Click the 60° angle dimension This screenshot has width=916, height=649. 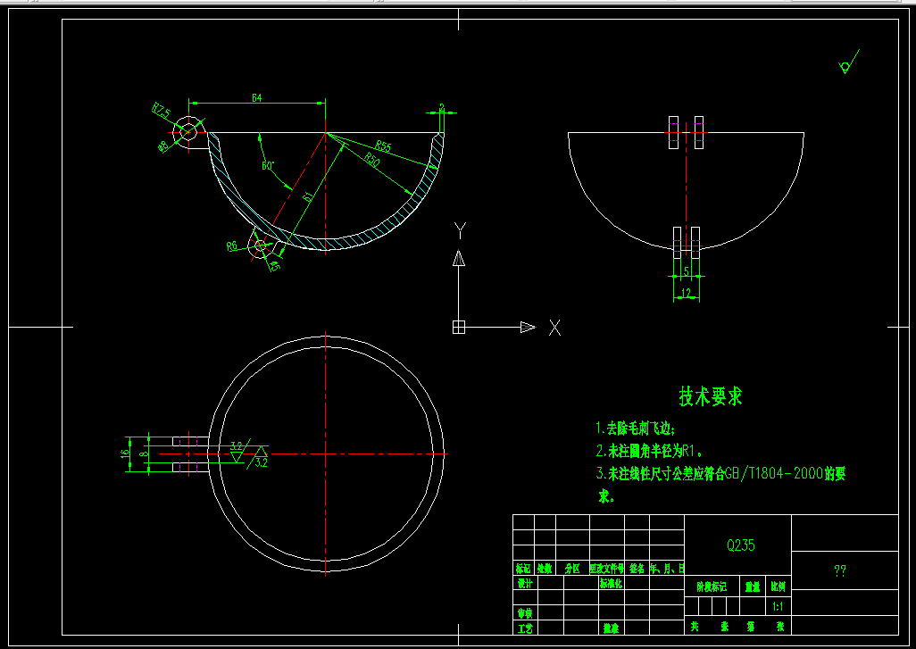click(268, 166)
